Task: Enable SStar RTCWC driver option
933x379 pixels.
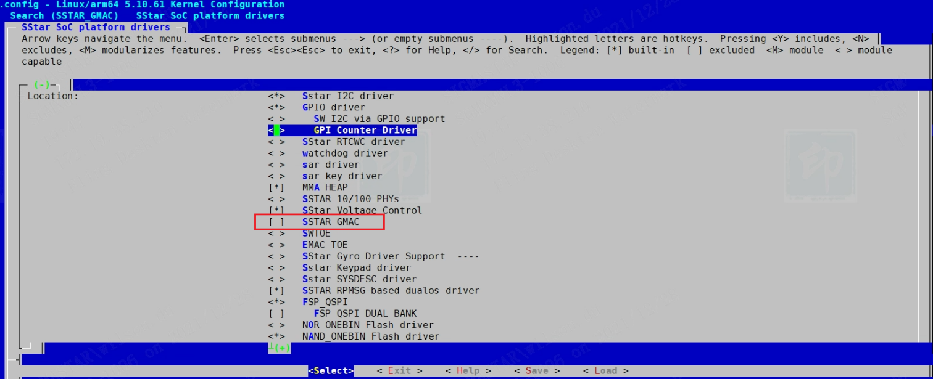Action: pyautogui.click(x=276, y=142)
